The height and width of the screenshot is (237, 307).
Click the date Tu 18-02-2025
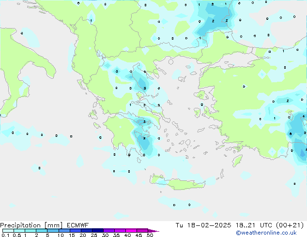point(203,225)
